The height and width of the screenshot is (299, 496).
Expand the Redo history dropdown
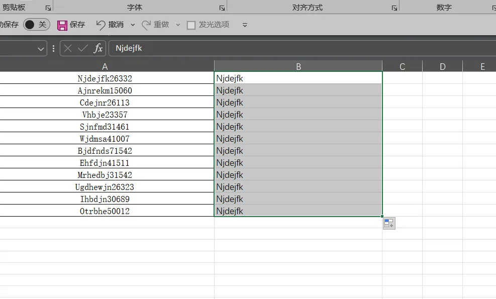pos(178,25)
